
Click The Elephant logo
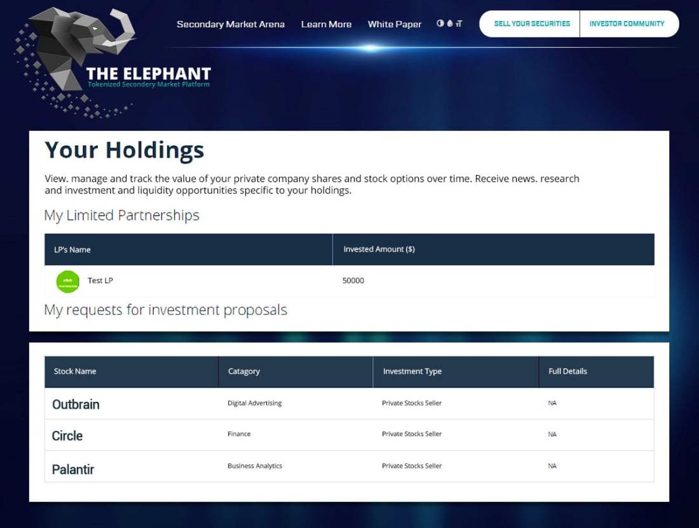click(111, 62)
